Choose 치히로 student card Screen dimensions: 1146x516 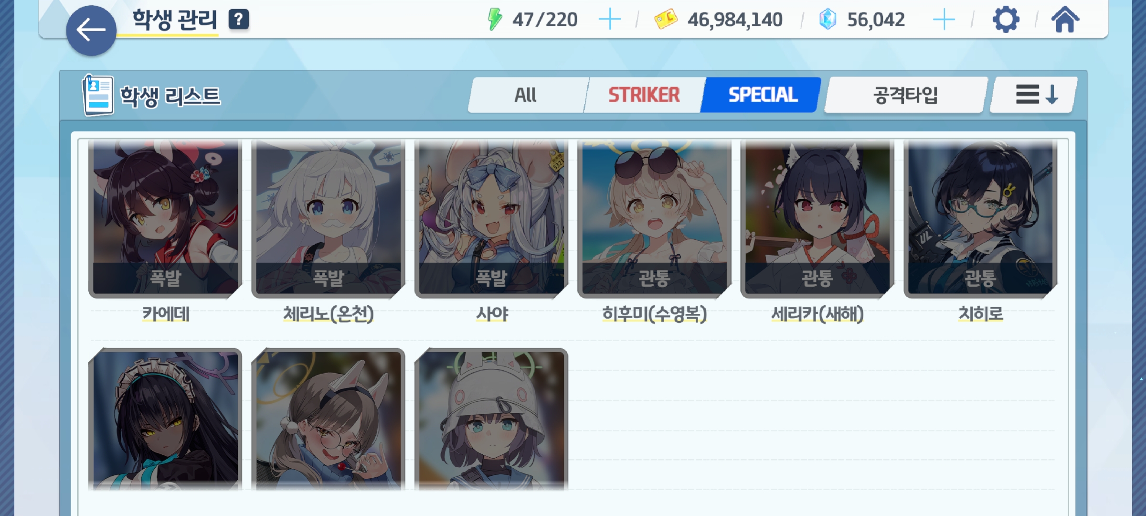pos(980,219)
